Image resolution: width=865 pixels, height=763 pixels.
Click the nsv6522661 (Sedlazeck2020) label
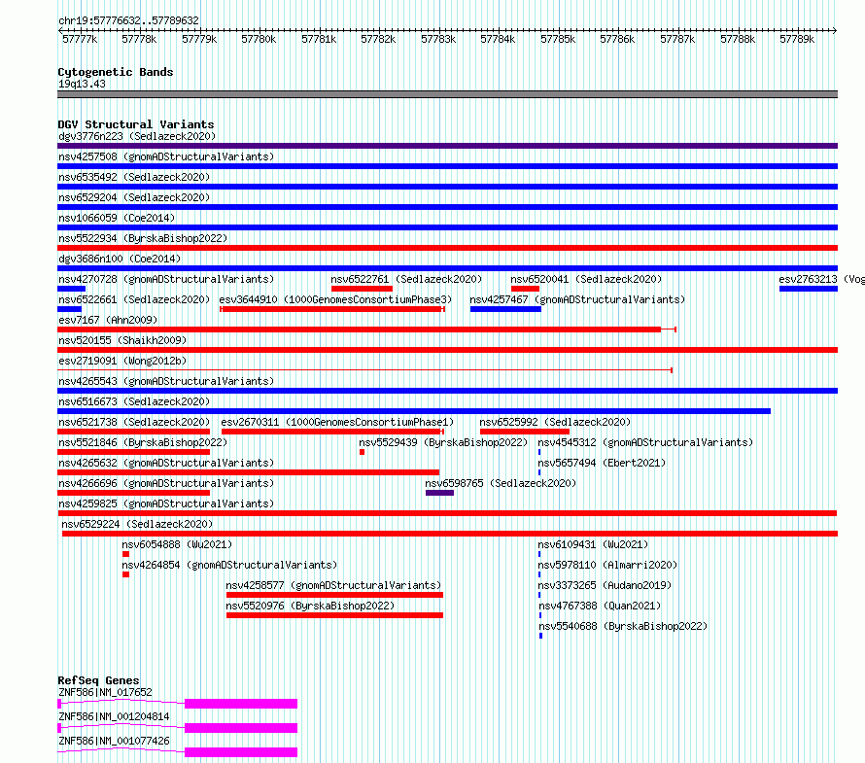(x=134, y=299)
